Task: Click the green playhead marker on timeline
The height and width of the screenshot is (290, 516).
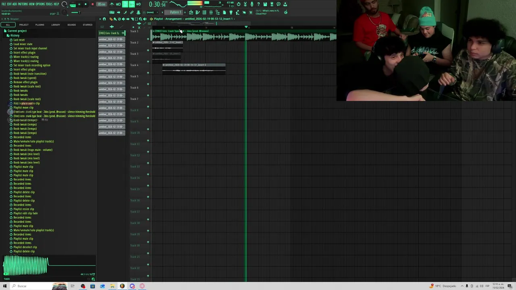Action: coord(246,27)
